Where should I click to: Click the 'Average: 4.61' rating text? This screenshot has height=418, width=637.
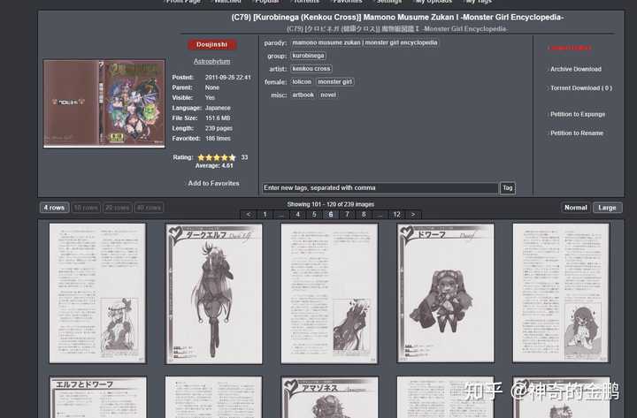[214, 165]
